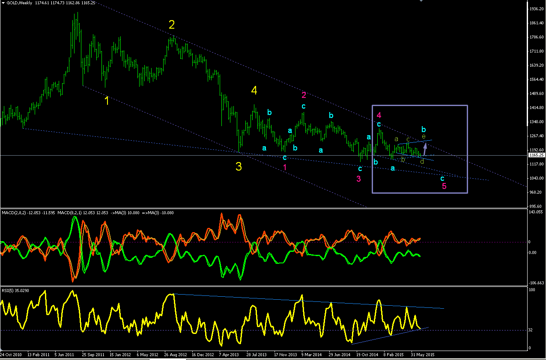This screenshot has width=546, height=360.
Task: Click the 19 Oct 2014 date label
Action: (367, 354)
